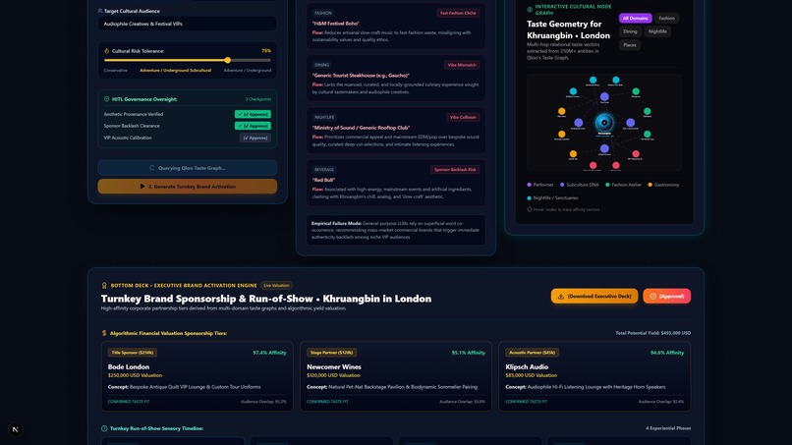The image size is (792, 445).
Task: Click the Querying Qloo Taste Graph button
Action: (x=188, y=168)
